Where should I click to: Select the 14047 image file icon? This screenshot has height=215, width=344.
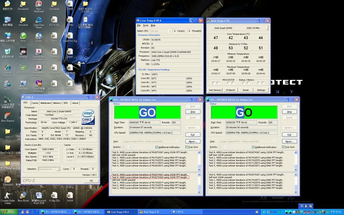(70, 53)
